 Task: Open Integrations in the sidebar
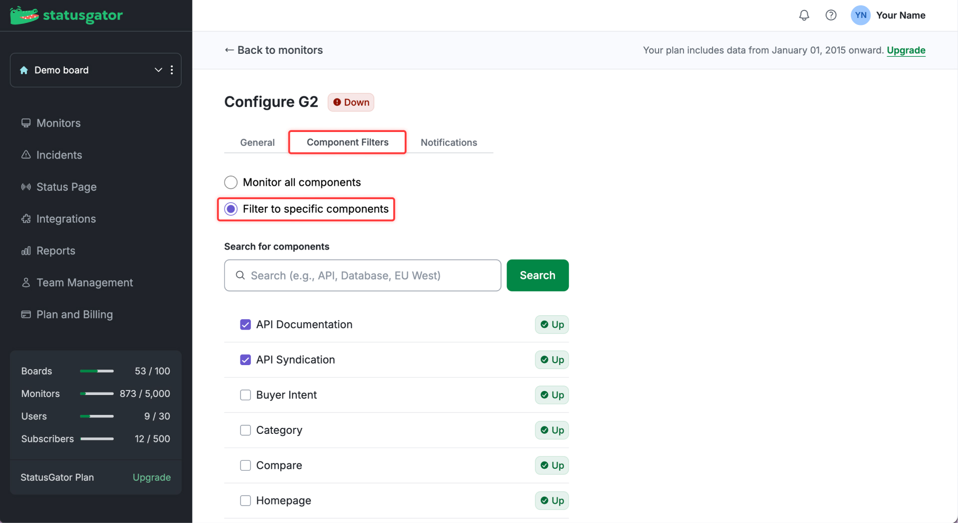coord(66,219)
